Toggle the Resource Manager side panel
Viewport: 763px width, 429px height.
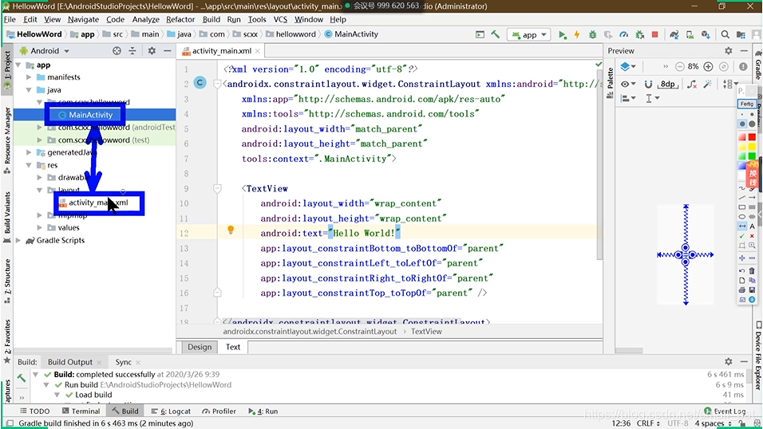click(7, 140)
